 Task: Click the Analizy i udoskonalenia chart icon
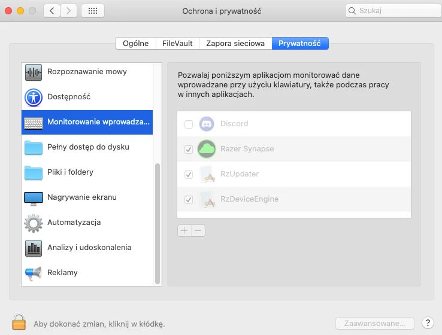pyautogui.click(x=34, y=248)
